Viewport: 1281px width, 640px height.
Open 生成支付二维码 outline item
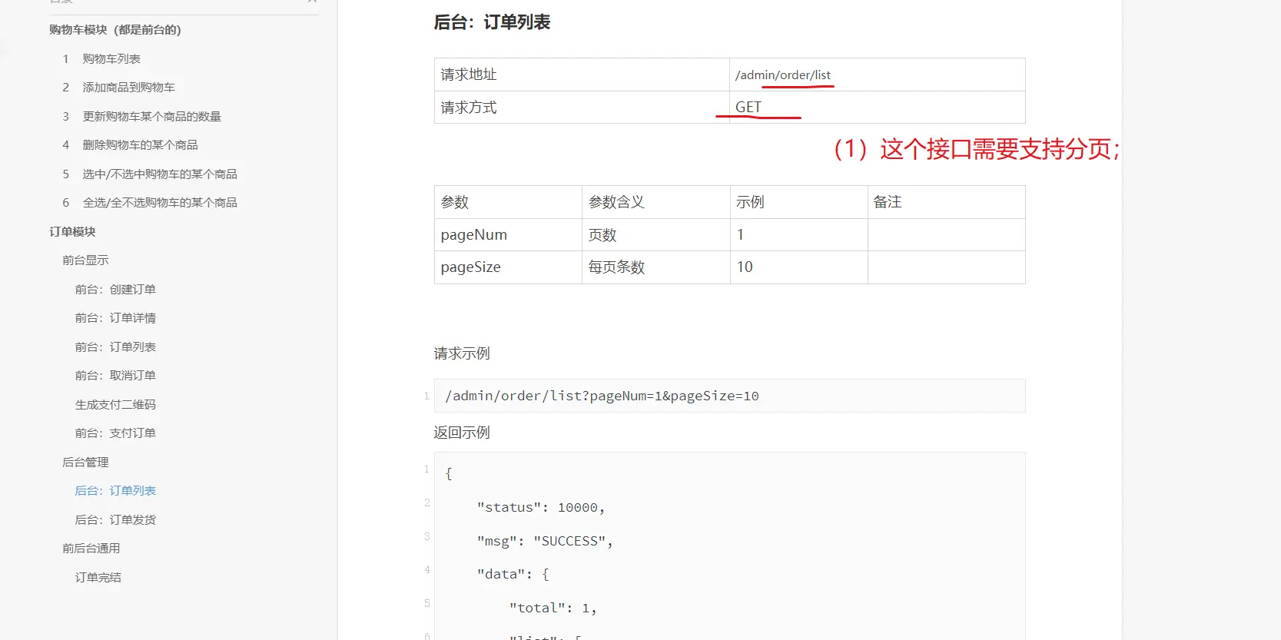click(x=115, y=405)
